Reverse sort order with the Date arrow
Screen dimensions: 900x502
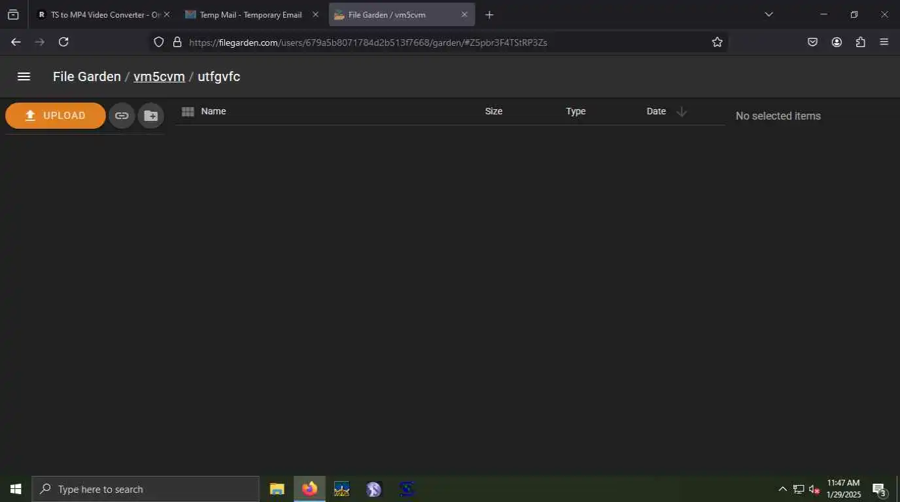(682, 112)
